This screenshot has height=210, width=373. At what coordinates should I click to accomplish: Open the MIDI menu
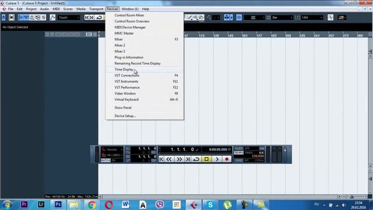[x=56, y=9]
